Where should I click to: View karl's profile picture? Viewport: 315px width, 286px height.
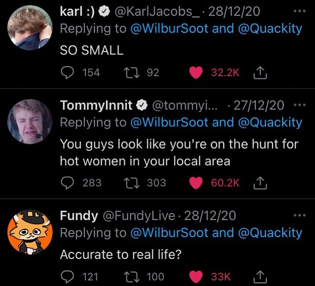[x=30, y=28]
